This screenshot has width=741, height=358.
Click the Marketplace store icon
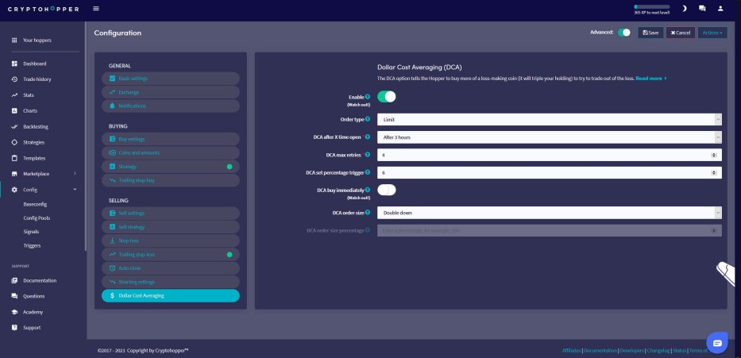coord(14,174)
